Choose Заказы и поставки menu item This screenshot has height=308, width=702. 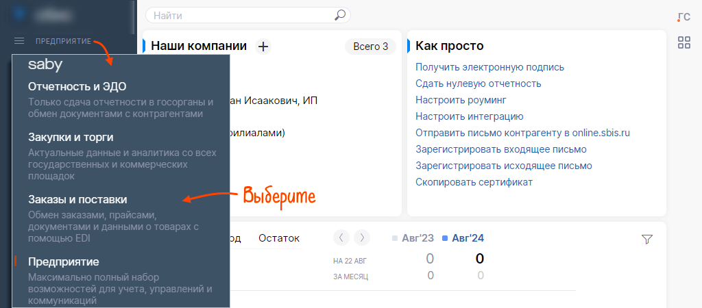tap(77, 199)
